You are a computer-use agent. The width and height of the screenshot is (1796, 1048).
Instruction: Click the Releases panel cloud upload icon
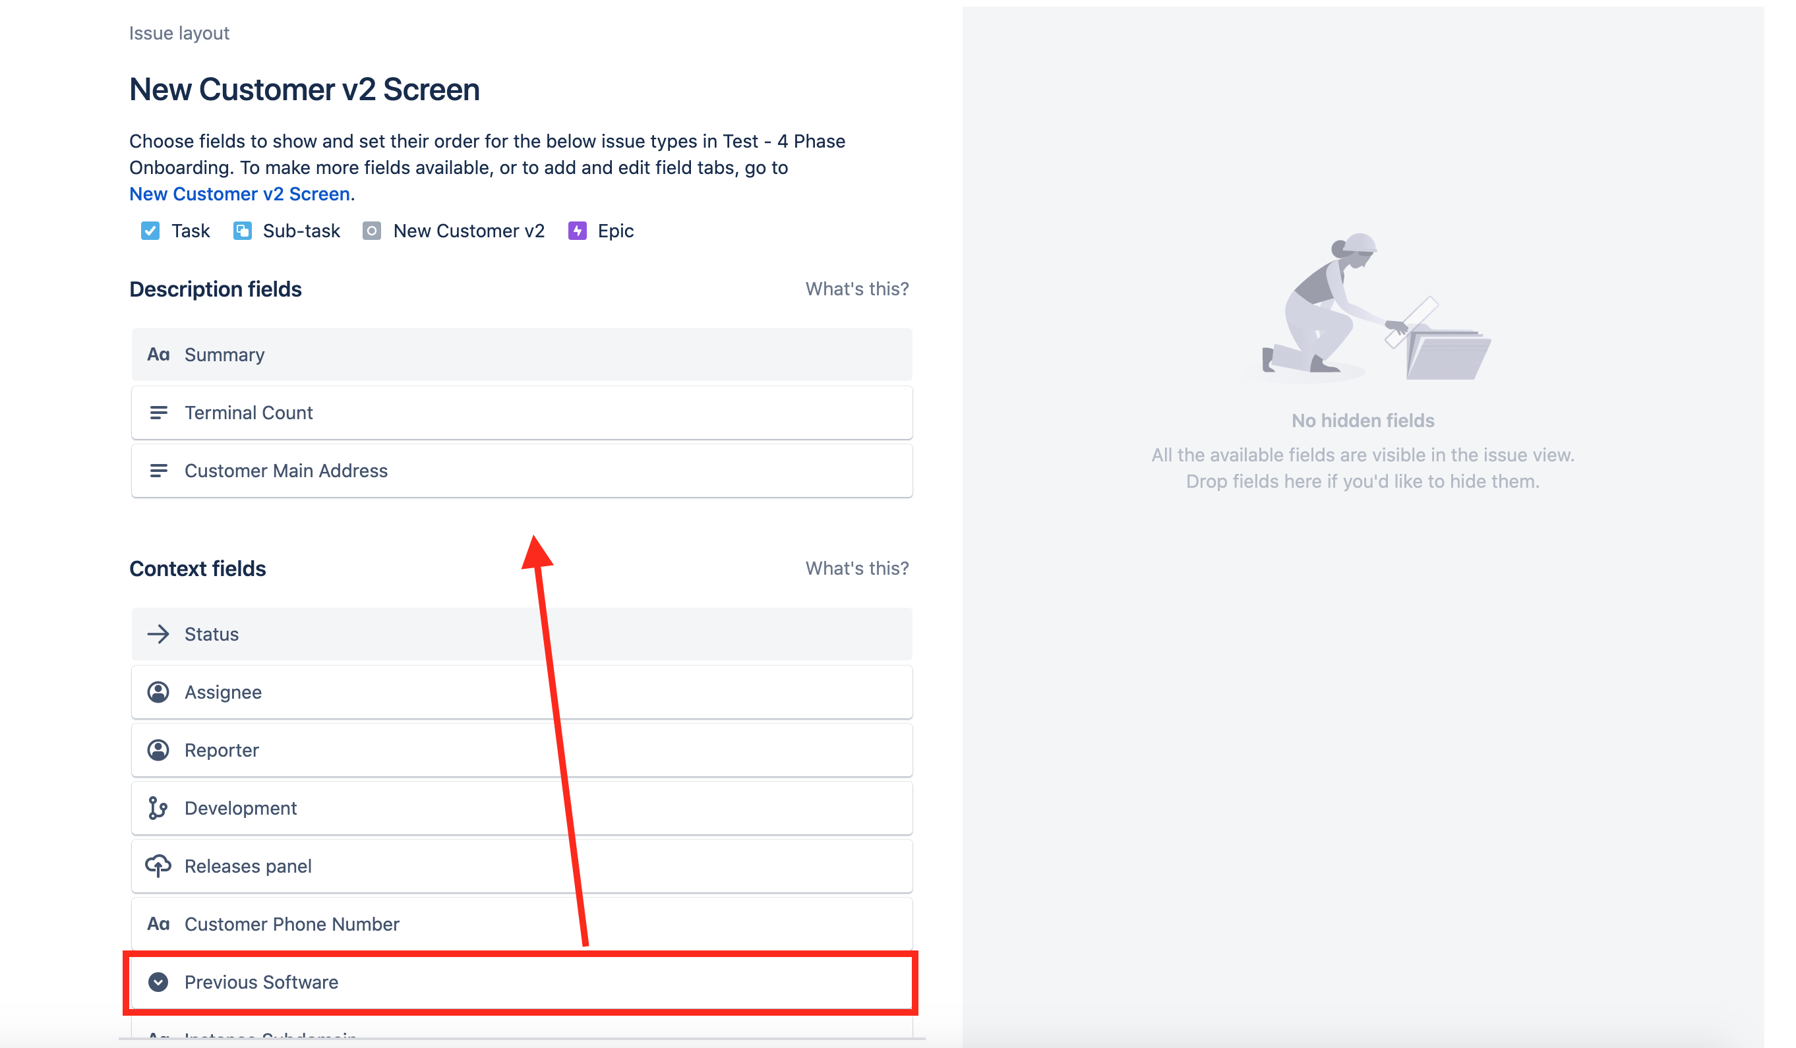tap(158, 865)
